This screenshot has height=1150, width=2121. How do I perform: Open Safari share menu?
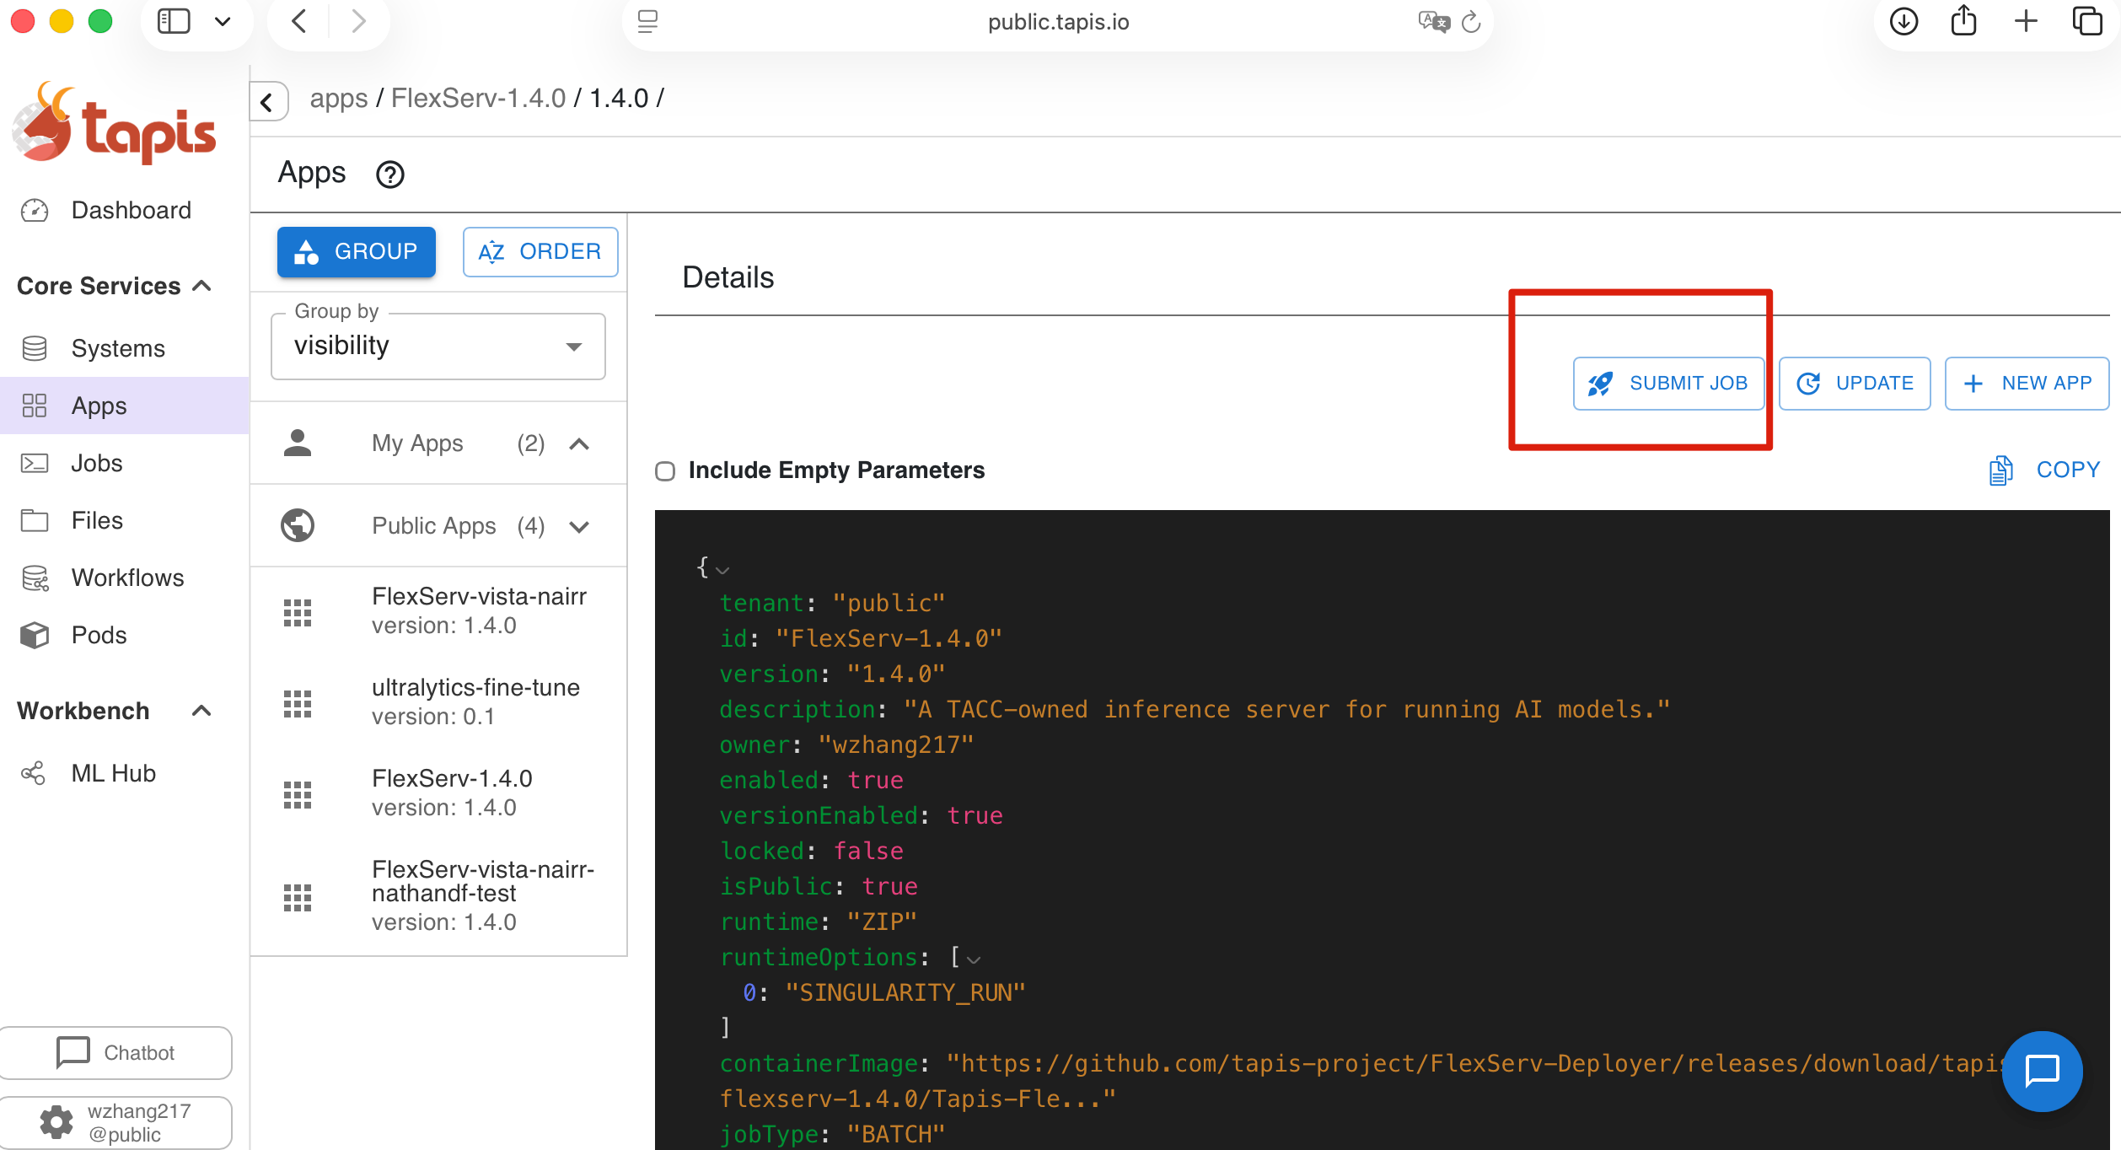pyautogui.click(x=1964, y=20)
